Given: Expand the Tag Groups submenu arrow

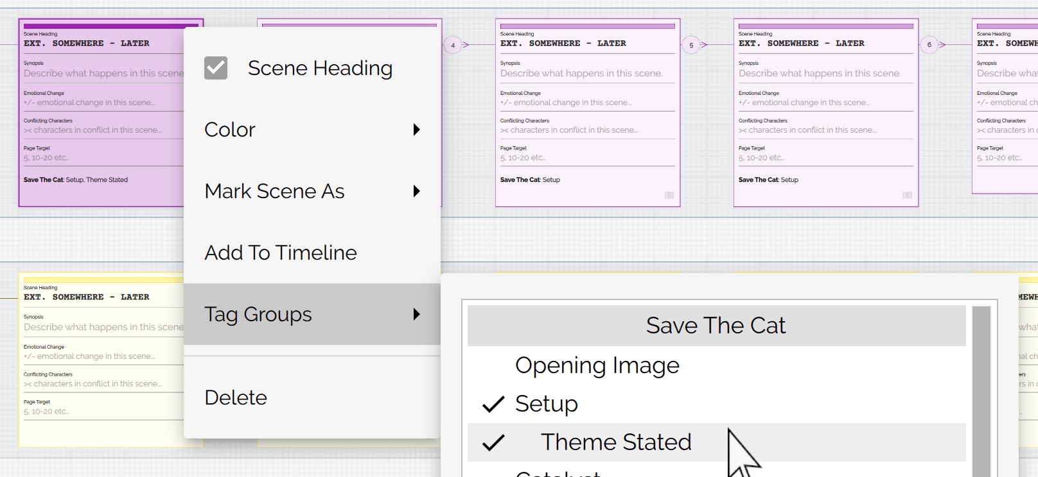Looking at the screenshot, I should point(417,314).
